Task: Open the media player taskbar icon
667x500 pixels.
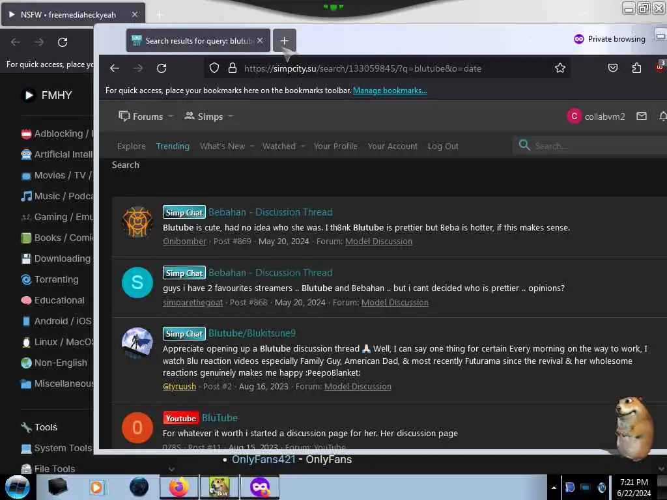Action: [96, 487]
